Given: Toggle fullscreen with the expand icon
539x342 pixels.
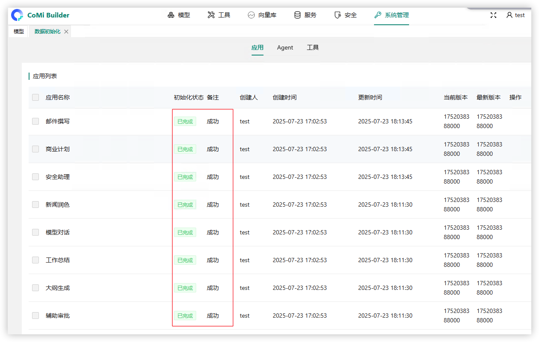Looking at the screenshot, I should coord(493,15).
